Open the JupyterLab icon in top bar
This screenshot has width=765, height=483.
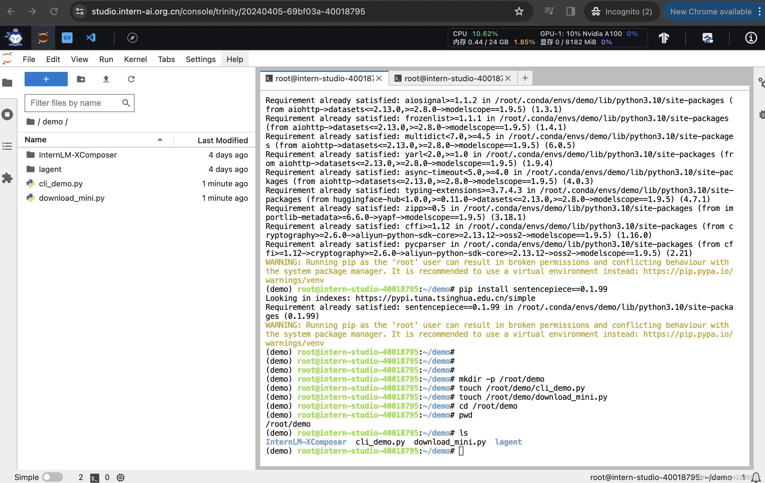pos(43,38)
